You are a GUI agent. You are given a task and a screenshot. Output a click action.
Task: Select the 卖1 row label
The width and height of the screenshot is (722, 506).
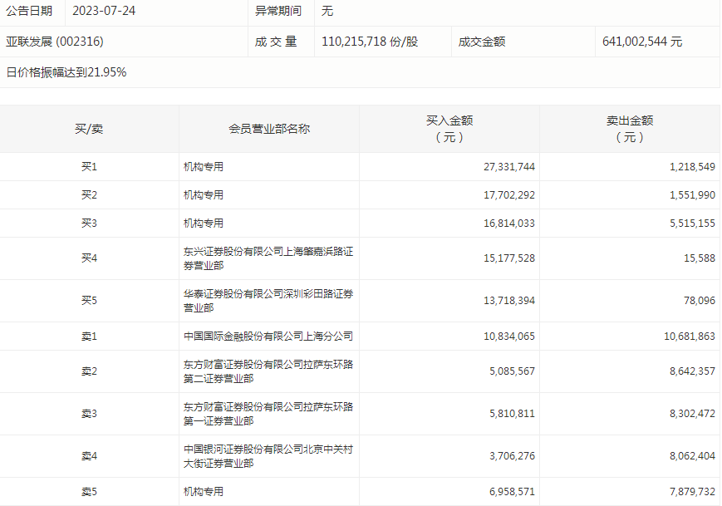(89, 337)
